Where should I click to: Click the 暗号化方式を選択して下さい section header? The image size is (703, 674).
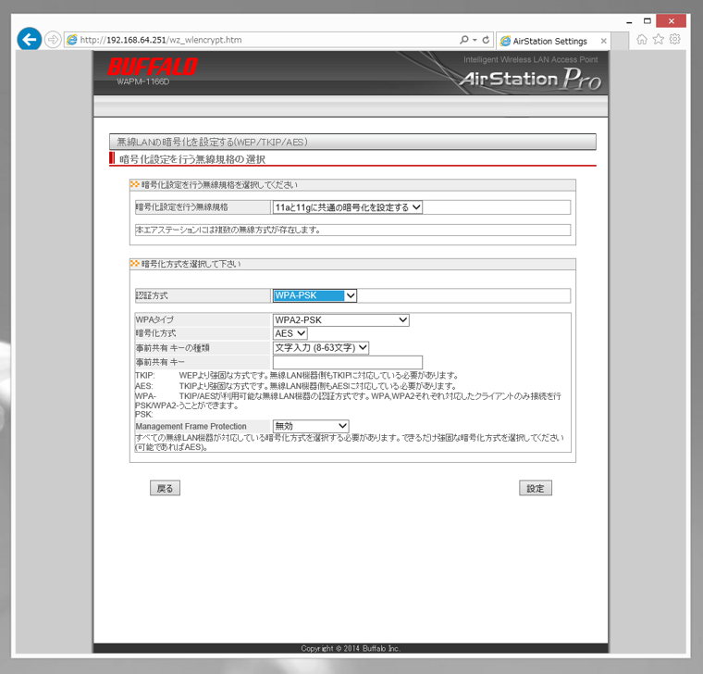point(191,264)
